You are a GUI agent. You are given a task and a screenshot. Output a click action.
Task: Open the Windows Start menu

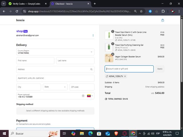coord(4,133)
